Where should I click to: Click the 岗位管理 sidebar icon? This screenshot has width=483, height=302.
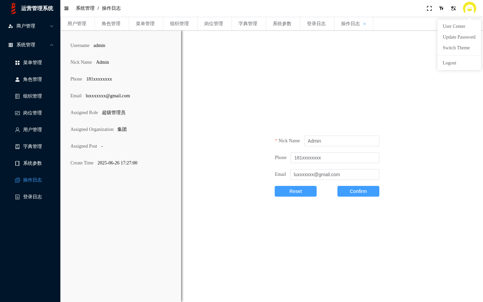click(x=17, y=113)
